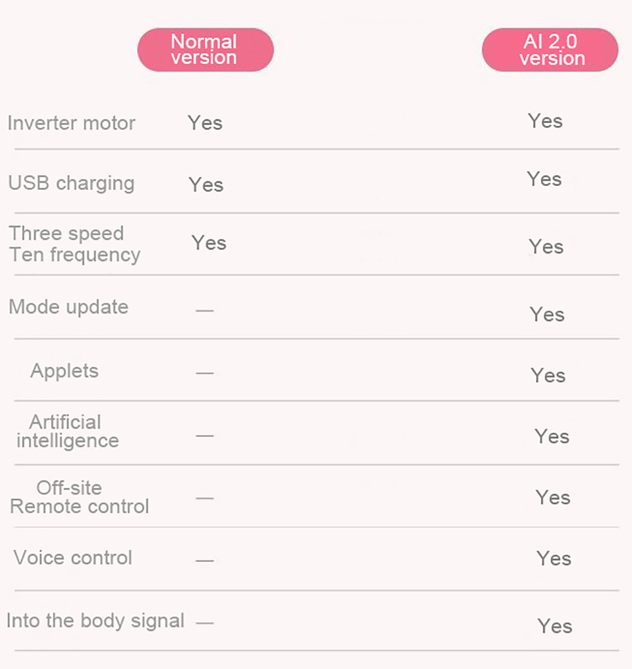Click AI 2.0 Yes for Voice control
Screen dimensions: 632x669
pyautogui.click(x=554, y=558)
